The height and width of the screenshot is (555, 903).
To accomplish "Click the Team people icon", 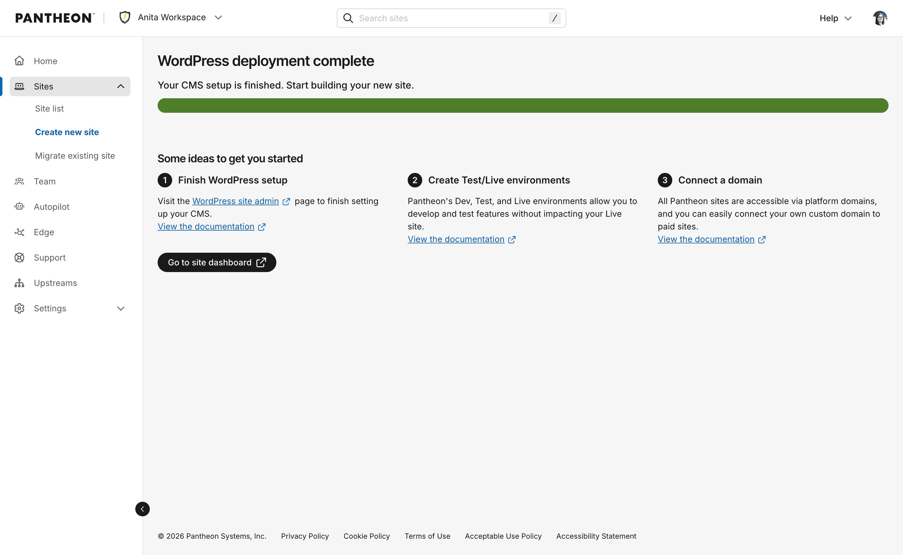I will [x=19, y=181].
